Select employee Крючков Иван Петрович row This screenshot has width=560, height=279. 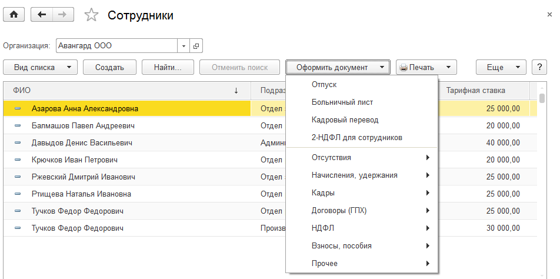75,160
